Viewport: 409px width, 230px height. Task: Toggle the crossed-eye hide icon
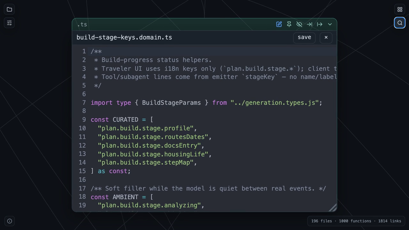click(x=299, y=24)
